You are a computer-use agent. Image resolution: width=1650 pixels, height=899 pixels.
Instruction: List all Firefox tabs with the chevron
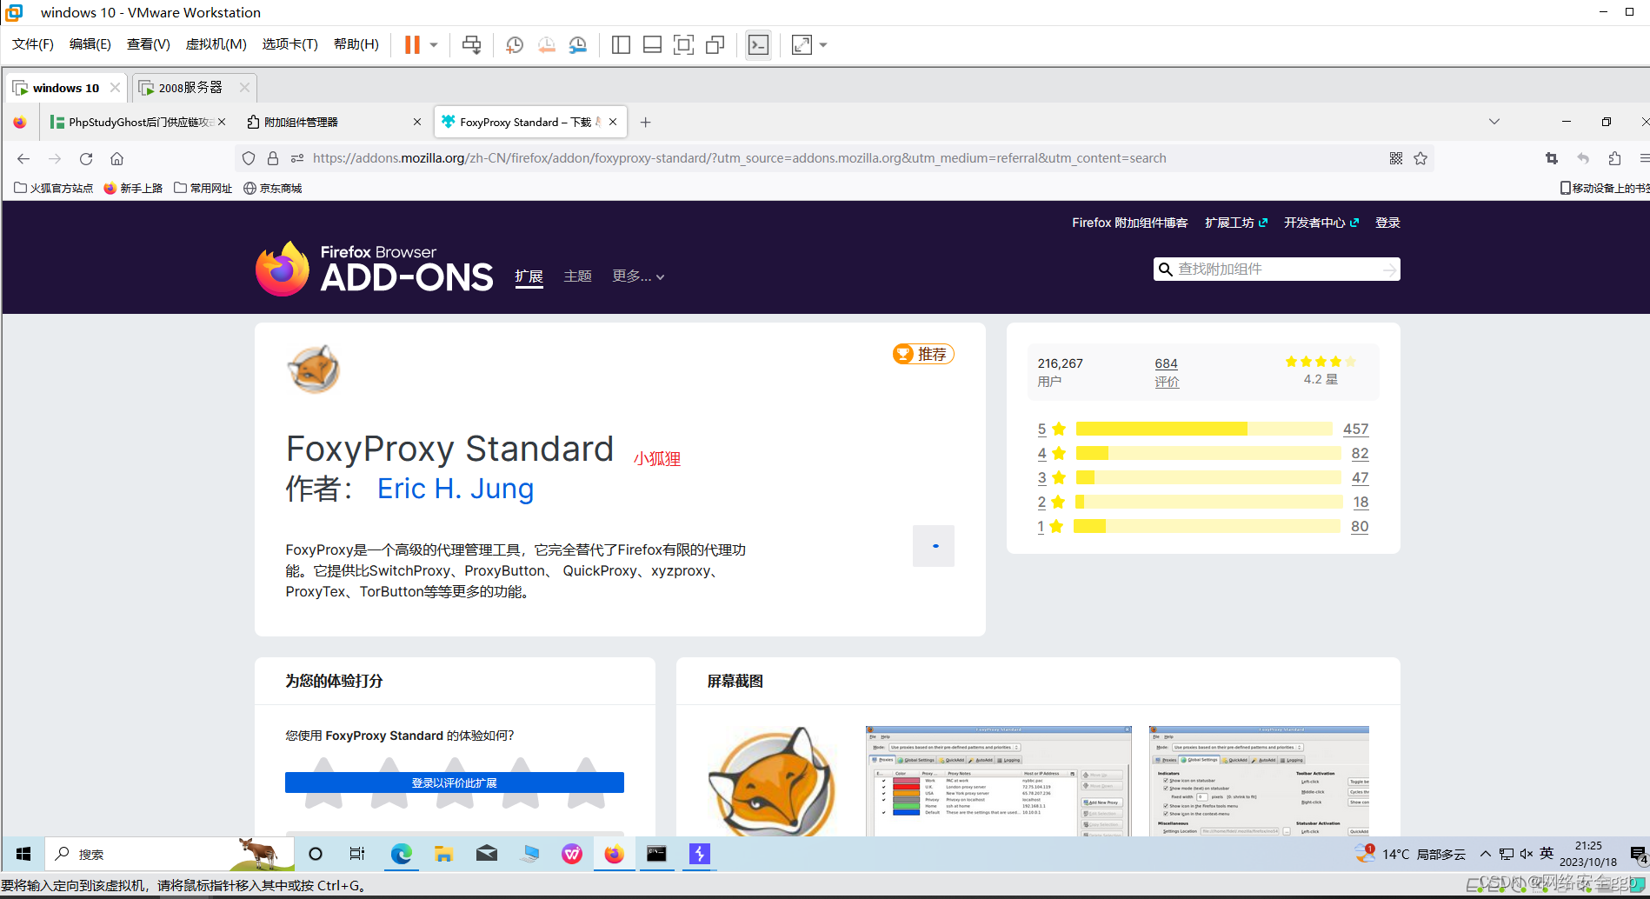coord(1494,122)
